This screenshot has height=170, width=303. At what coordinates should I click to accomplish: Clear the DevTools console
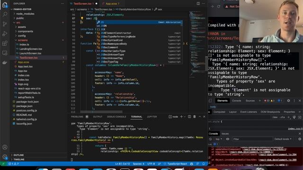tap(210, 139)
